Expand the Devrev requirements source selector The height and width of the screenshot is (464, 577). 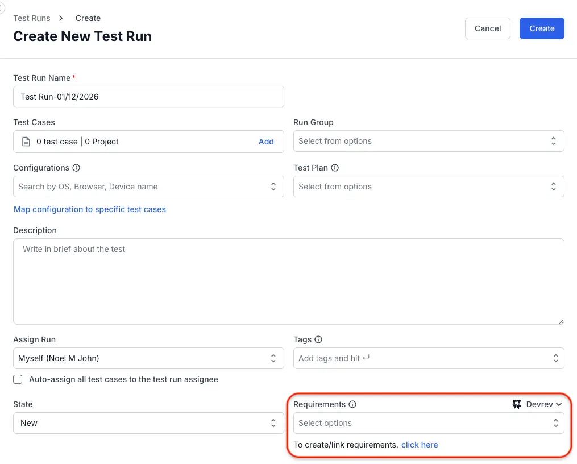[538, 404]
